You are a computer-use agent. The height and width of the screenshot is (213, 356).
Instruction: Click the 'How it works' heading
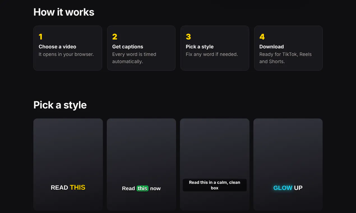pyautogui.click(x=64, y=12)
